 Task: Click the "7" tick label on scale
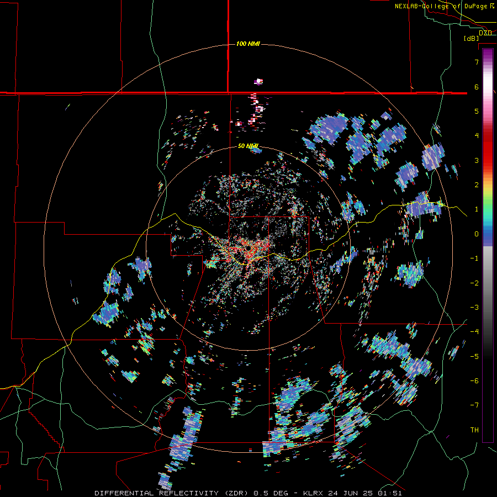477,62
